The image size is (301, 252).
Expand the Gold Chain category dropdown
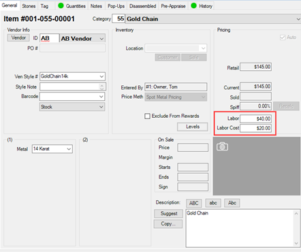pos(298,19)
